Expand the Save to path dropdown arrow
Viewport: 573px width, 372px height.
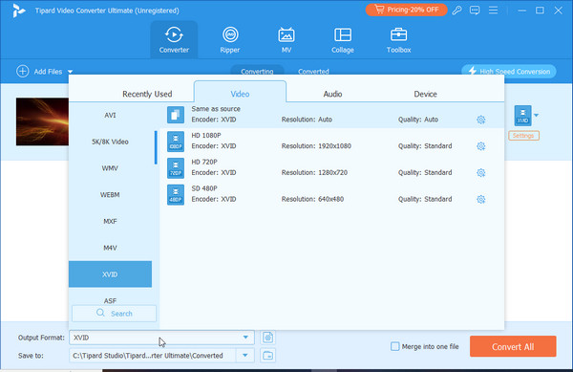click(x=245, y=355)
